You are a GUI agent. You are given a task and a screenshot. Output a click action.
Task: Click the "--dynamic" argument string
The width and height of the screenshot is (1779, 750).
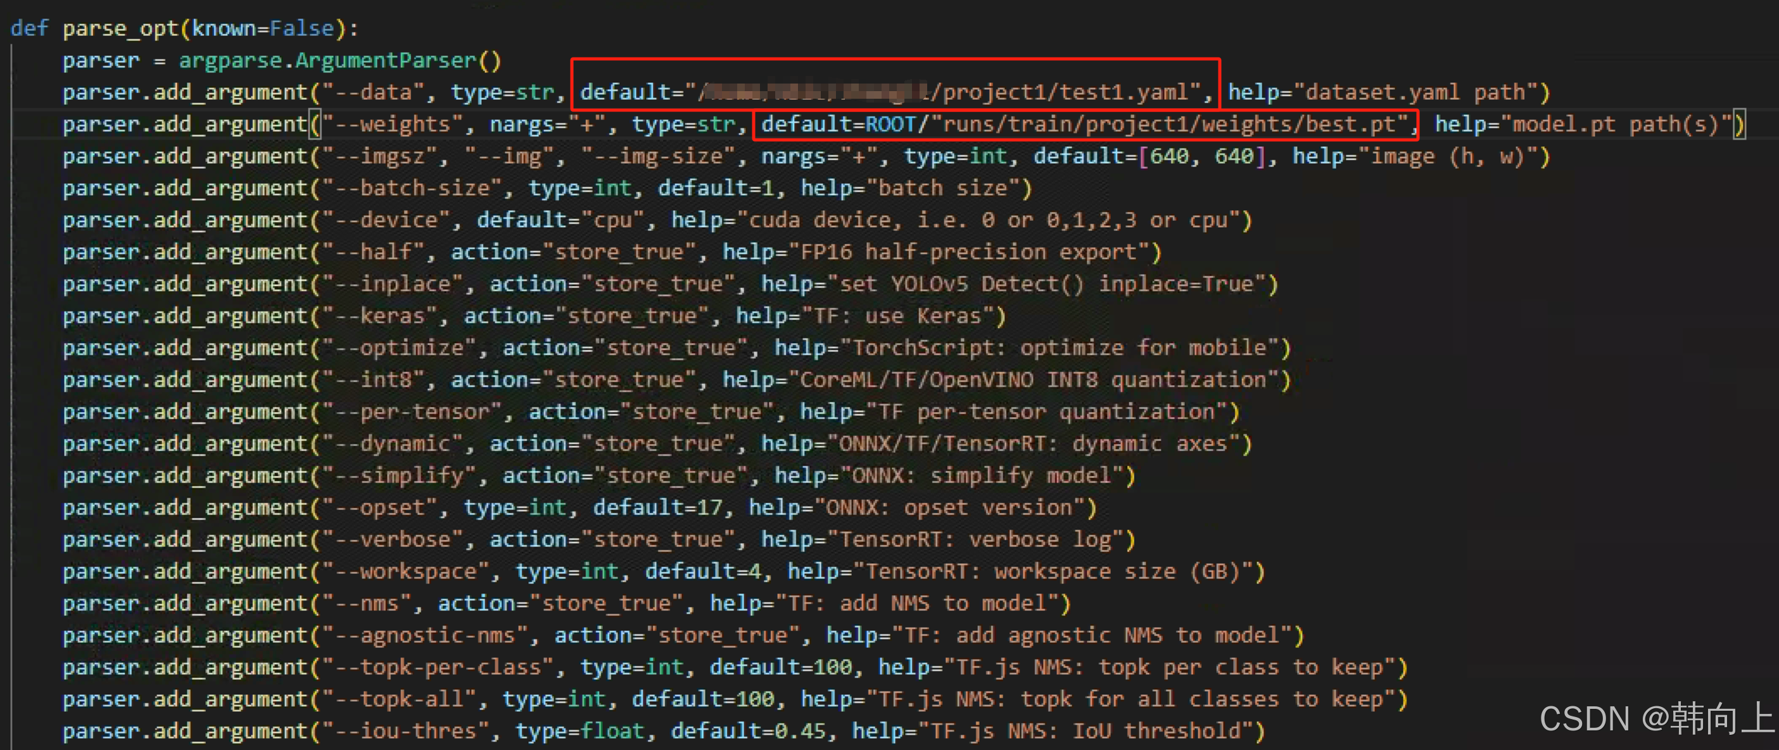(x=393, y=444)
